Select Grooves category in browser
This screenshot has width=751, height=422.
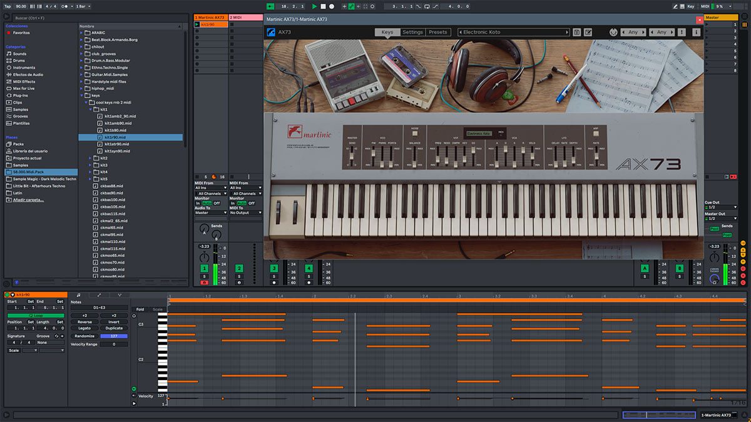click(20, 116)
